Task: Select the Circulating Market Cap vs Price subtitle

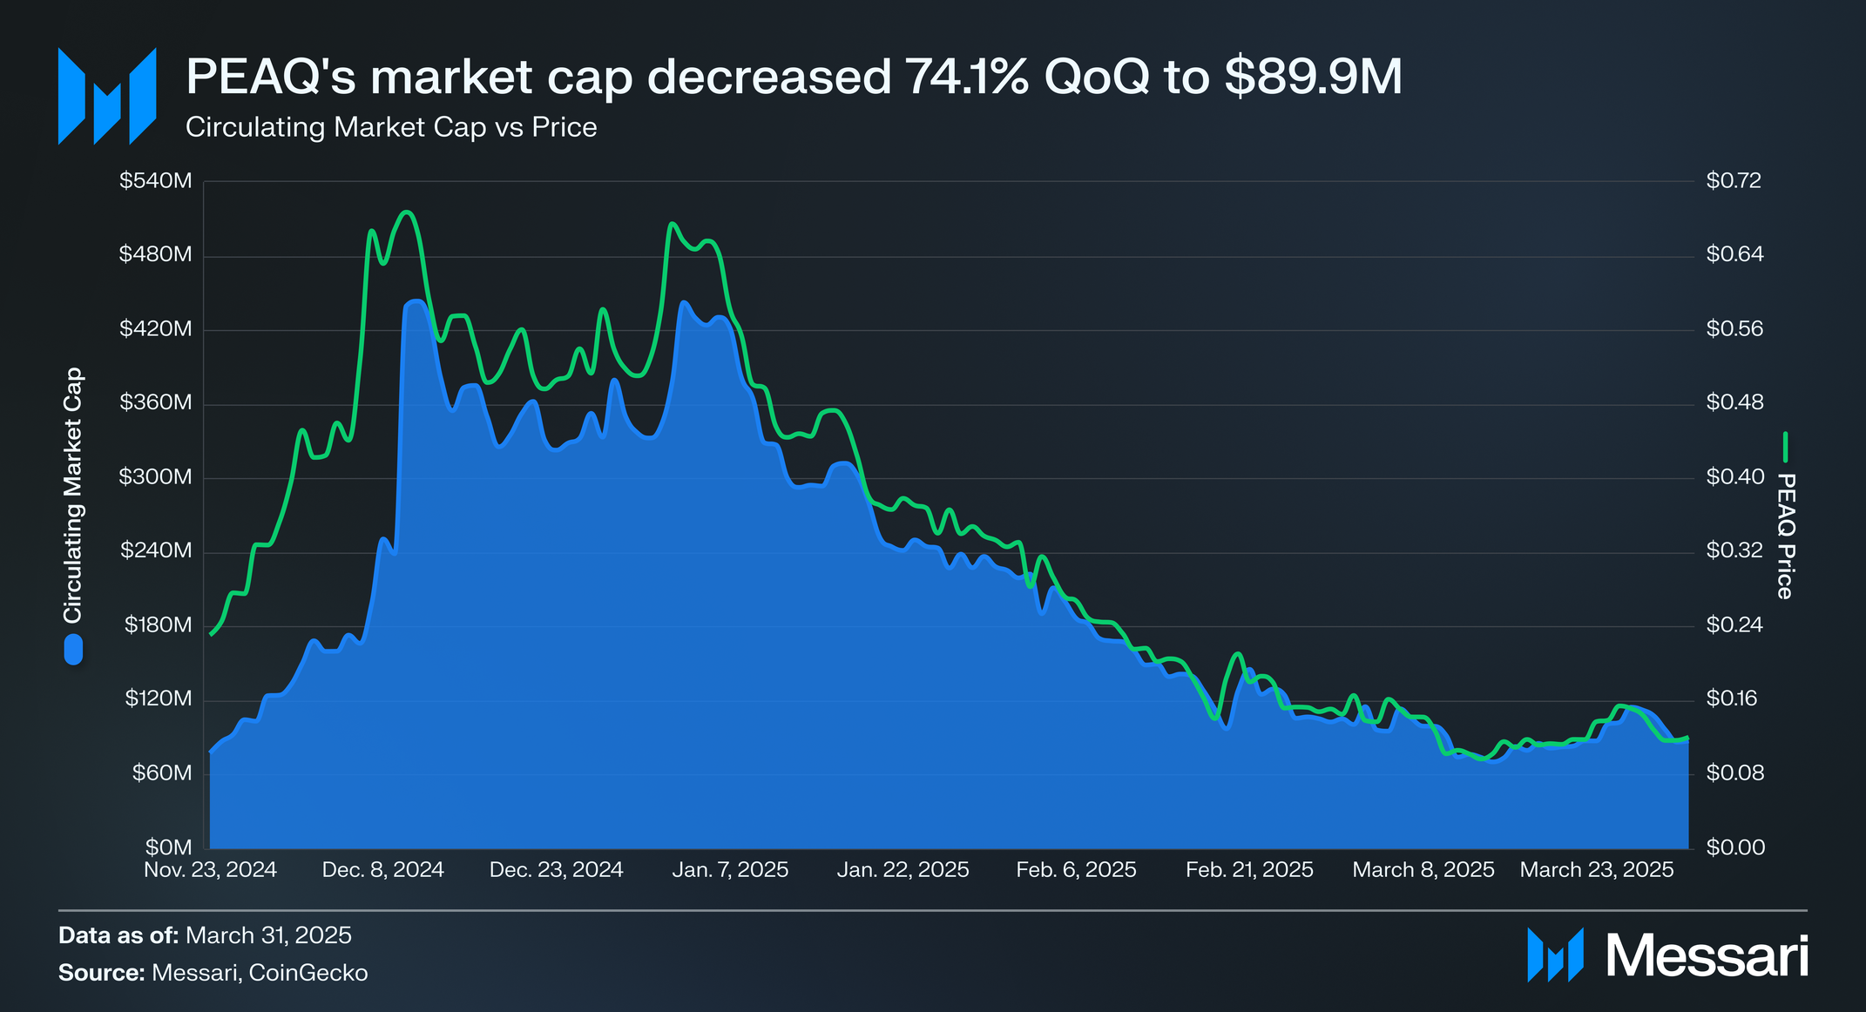Action: (x=391, y=127)
